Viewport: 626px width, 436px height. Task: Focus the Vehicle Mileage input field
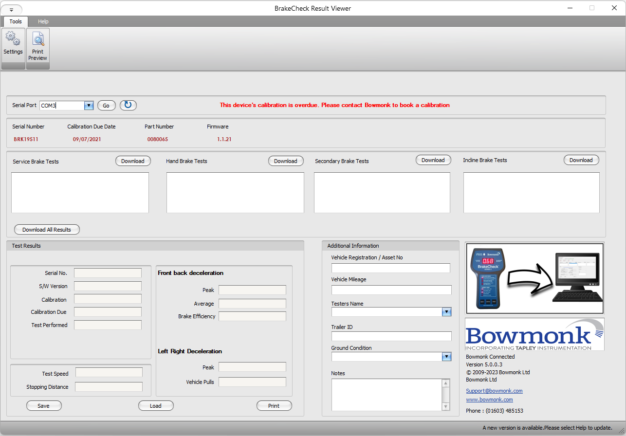click(391, 290)
